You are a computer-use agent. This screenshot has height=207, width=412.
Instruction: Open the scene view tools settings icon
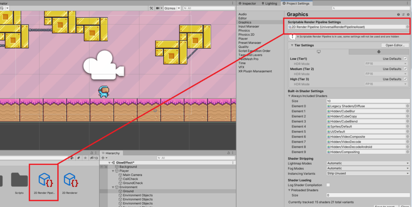(x=151, y=8)
